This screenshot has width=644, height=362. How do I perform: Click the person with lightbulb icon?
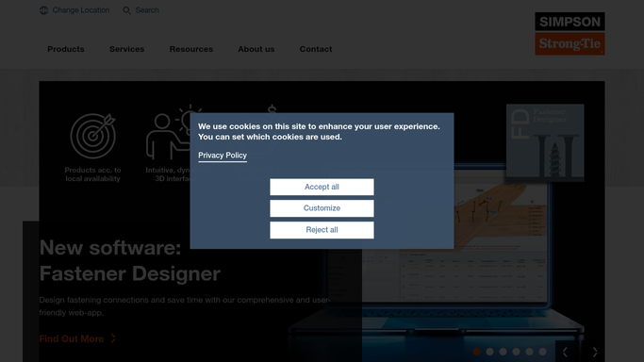coord(169,133)
